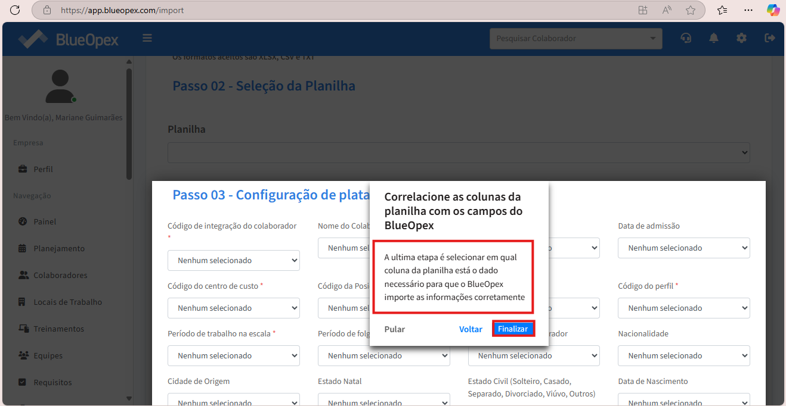
Task: Open Data de admissão dropdown
Action: 684,248
